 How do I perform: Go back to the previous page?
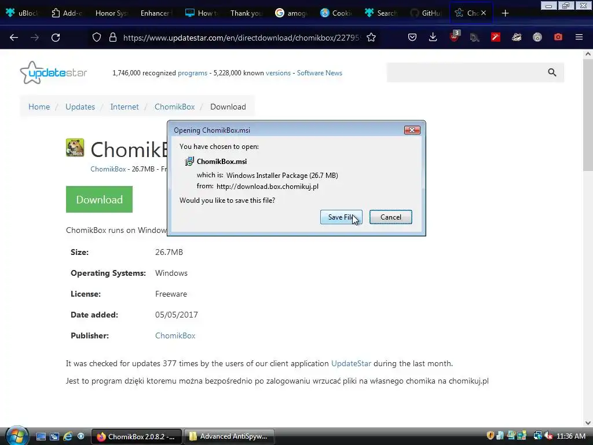[x=14, y=38]
